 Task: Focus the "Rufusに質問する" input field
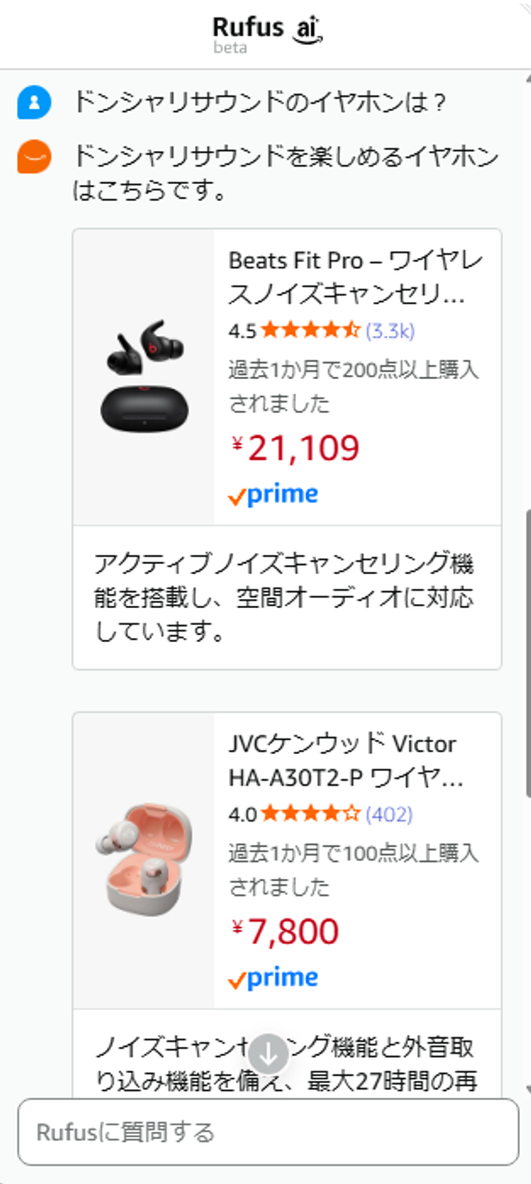tap(268, 1132)
